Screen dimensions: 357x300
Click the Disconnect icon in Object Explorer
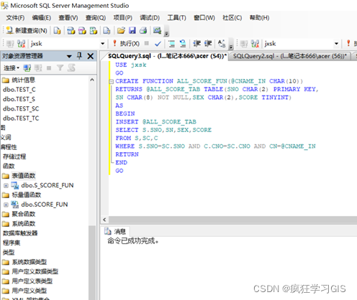38,68
